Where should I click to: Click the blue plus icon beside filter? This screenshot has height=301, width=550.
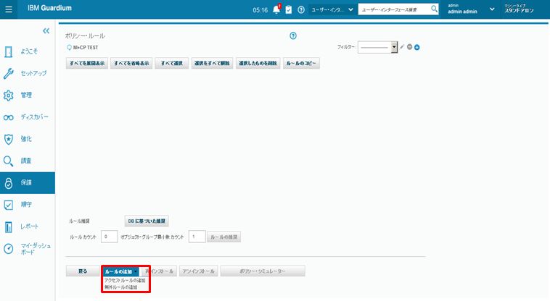point(417,46)
